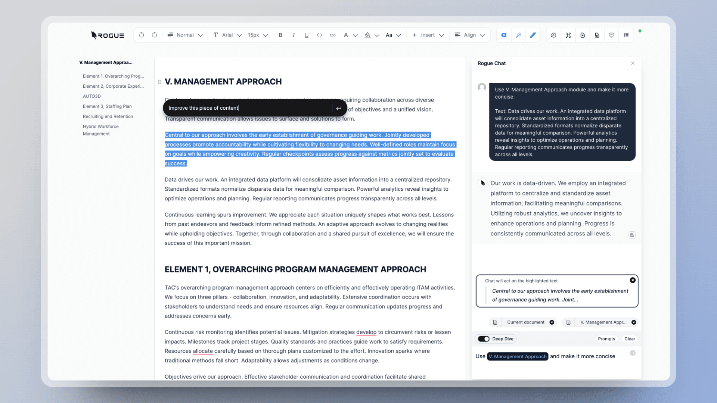
Task: Remove the V. Management Appr... chip
Action: tap(634, 322)
